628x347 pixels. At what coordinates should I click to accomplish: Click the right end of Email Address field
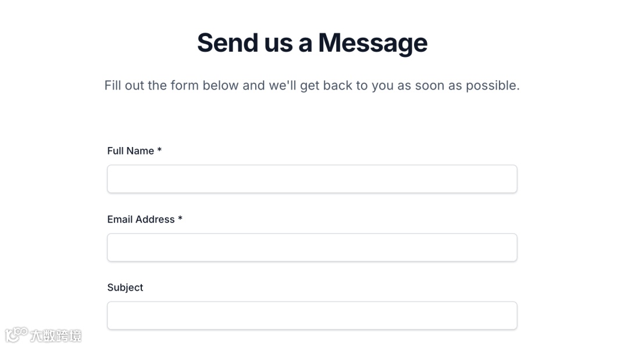click(506, 248)
